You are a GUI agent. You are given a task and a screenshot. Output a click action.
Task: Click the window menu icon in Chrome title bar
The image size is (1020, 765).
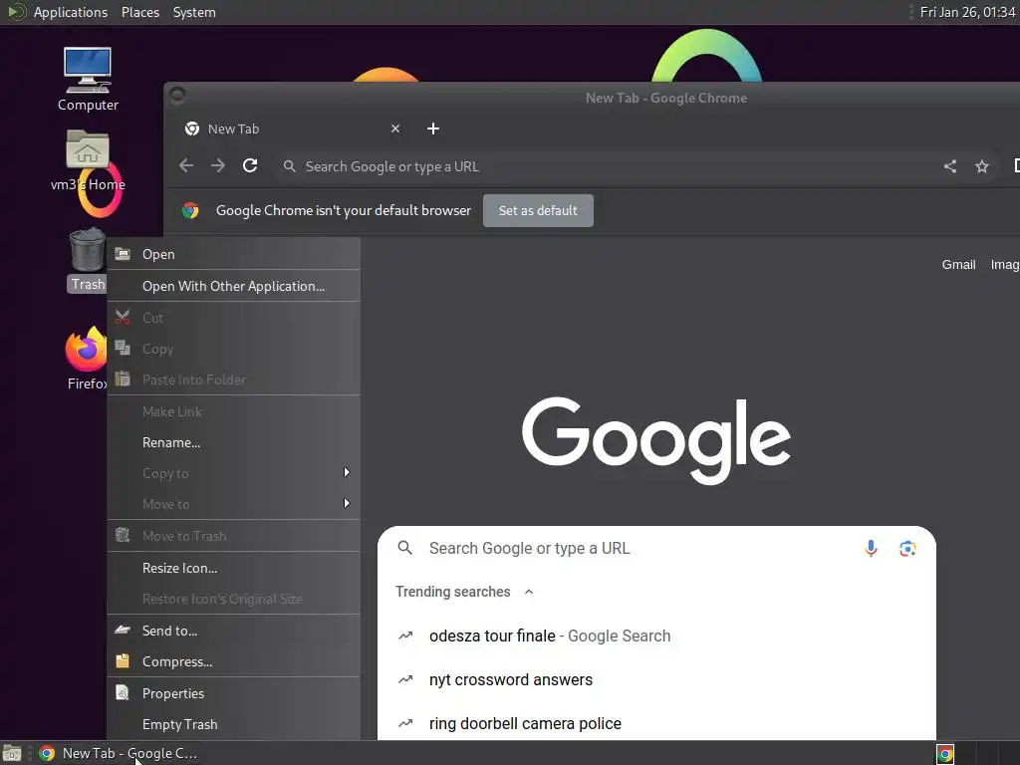(177, 97)
